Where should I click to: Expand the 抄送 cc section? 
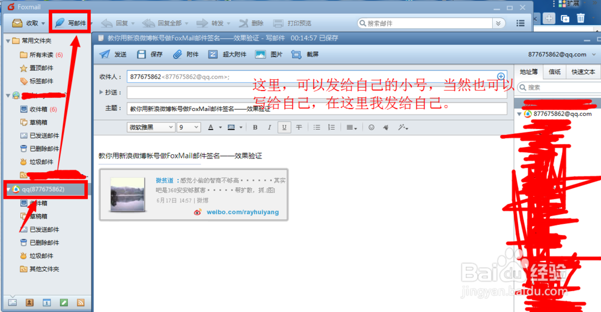[x=101, y=92]
